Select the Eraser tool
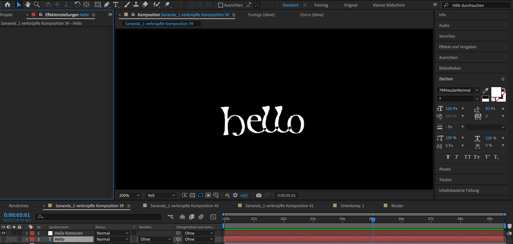The width and height of the screenshot is (513, 244). [145, 5]
